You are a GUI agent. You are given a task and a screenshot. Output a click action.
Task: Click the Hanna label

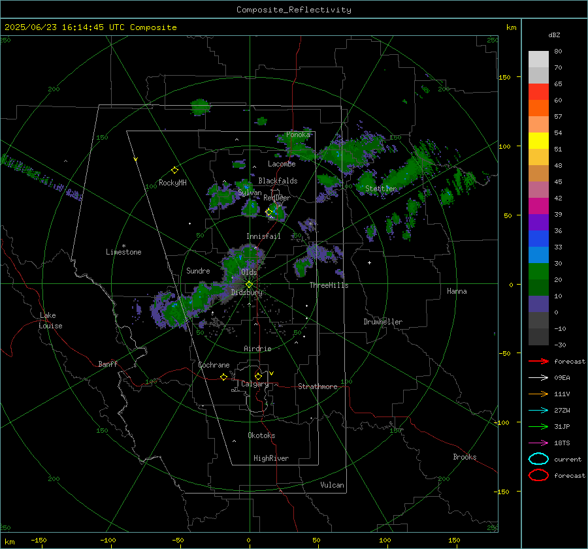pos(457,291)
